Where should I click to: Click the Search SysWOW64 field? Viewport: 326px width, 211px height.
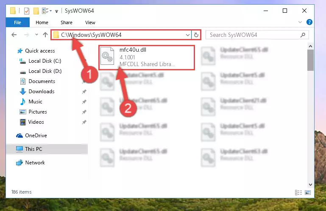coord(257,35)
